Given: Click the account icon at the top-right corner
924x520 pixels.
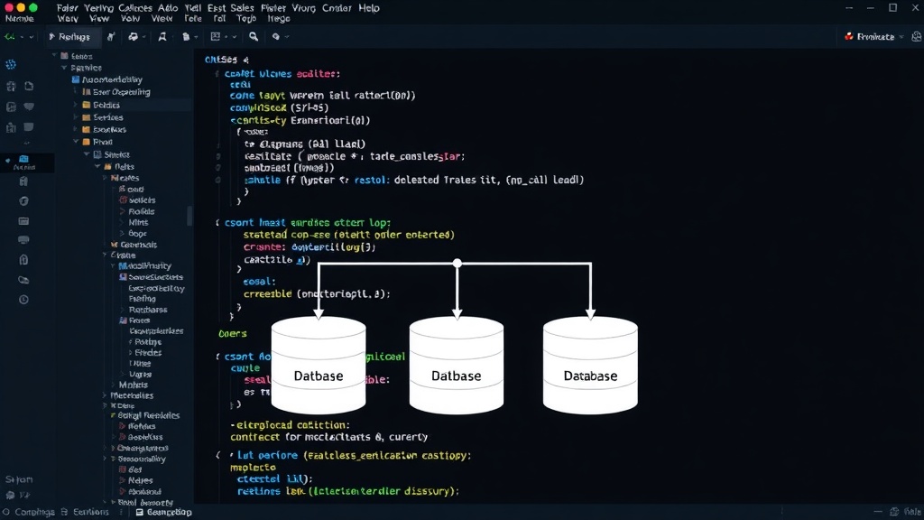Looking at the screenshot, I should (917, 36).
